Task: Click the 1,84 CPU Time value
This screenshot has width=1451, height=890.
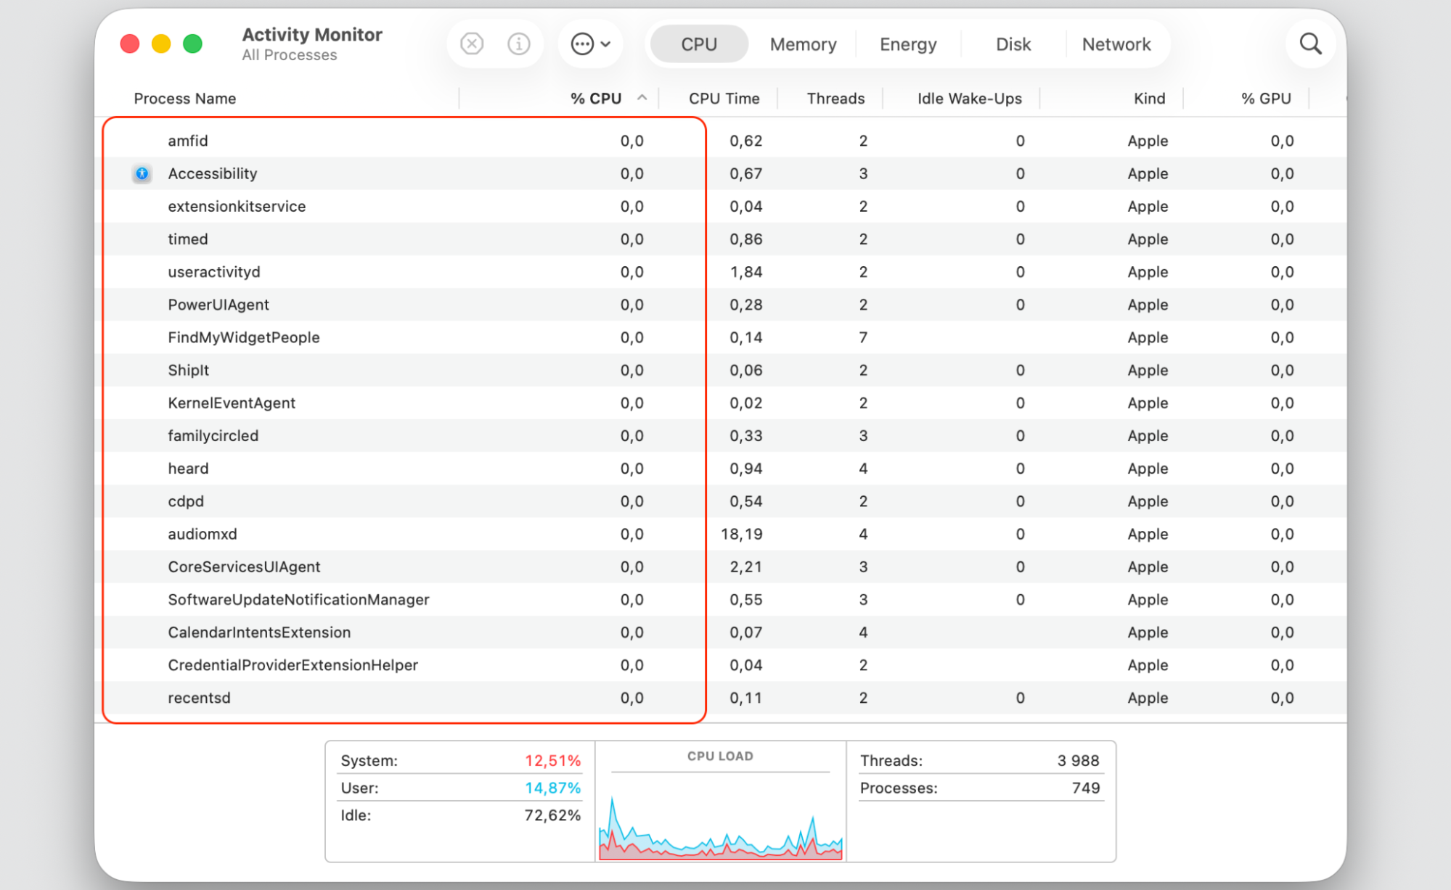Action: coord(745,271)
